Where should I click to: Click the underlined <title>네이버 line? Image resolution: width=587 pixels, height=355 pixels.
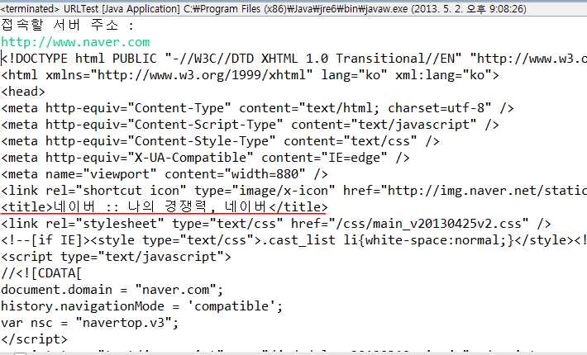pos(165,207)
